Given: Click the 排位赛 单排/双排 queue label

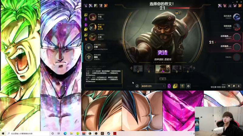Looking at the screenshot, I should [x=218, y=87].
